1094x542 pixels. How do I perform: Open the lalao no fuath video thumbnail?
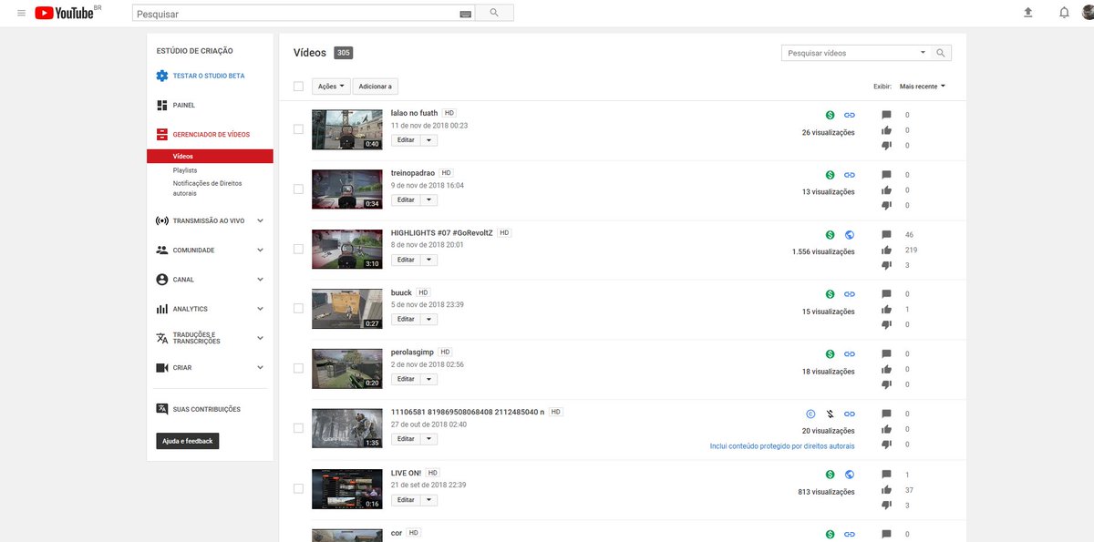click(x=347, y=129)
